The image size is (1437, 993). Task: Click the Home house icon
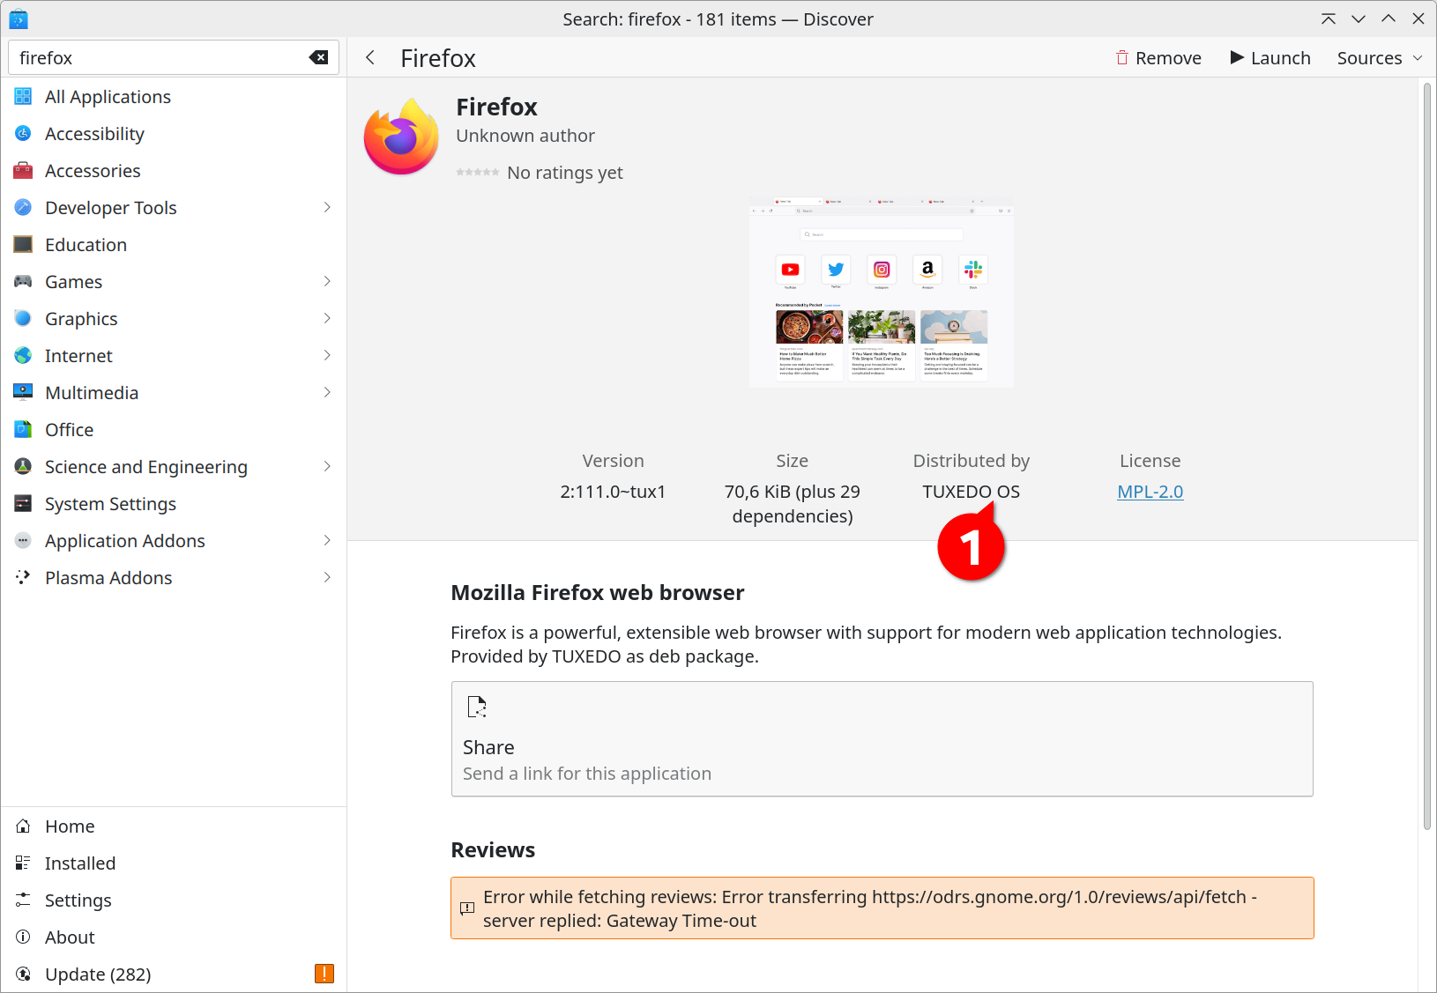(23, 826)
